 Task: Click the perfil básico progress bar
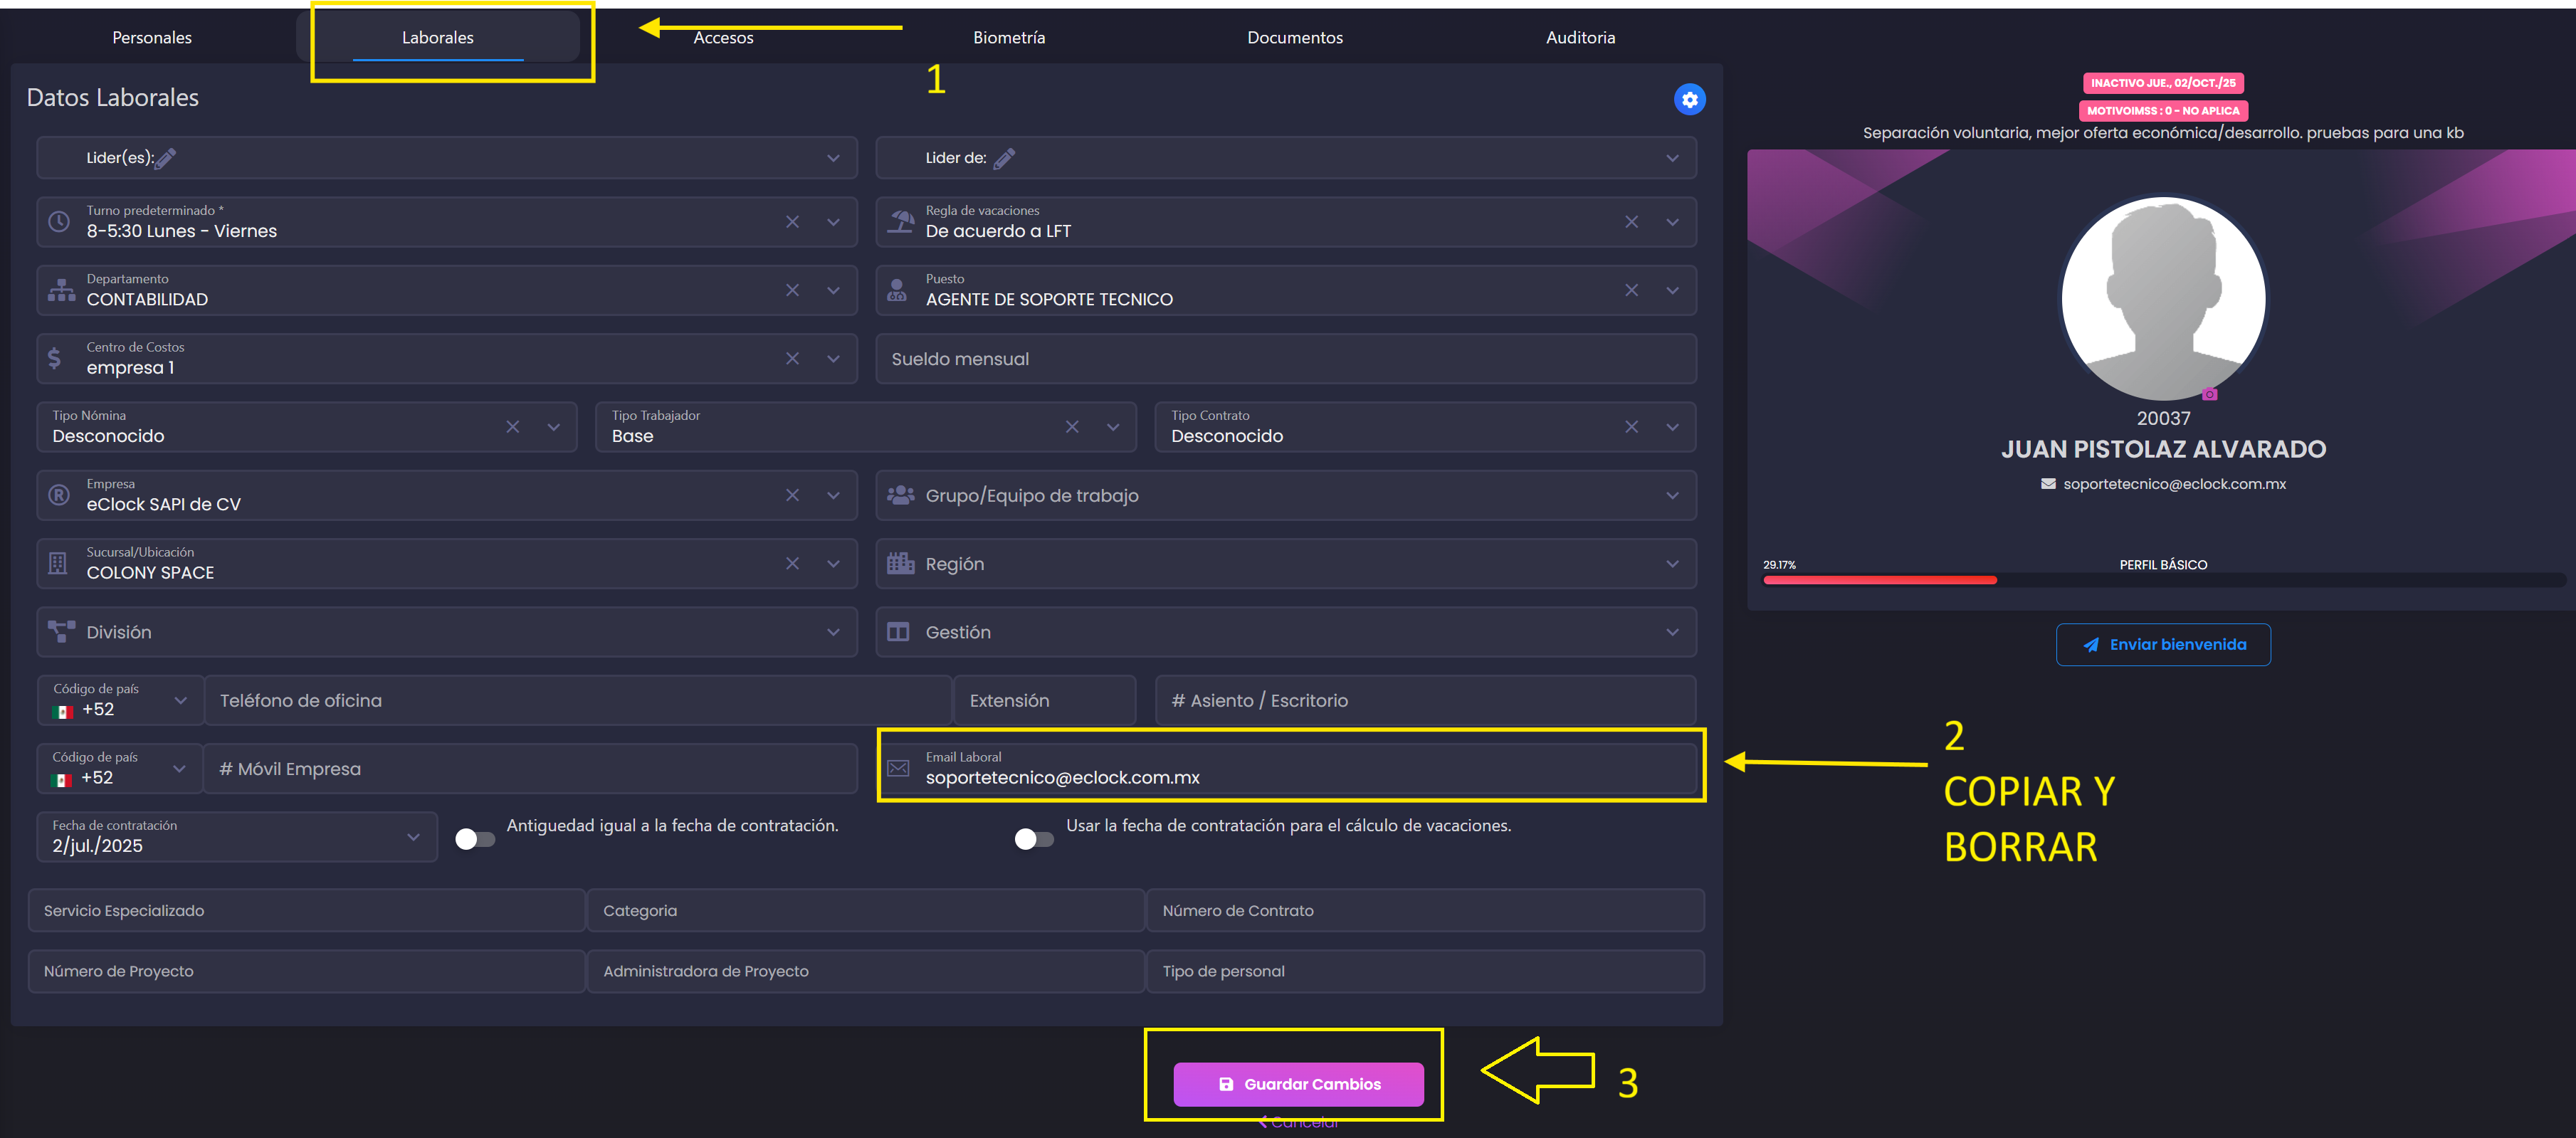click(2162, 579)
